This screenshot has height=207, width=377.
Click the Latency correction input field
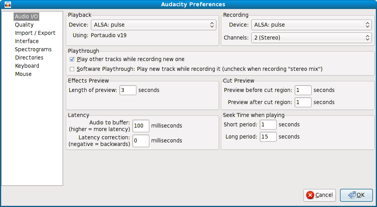point(141,141)
